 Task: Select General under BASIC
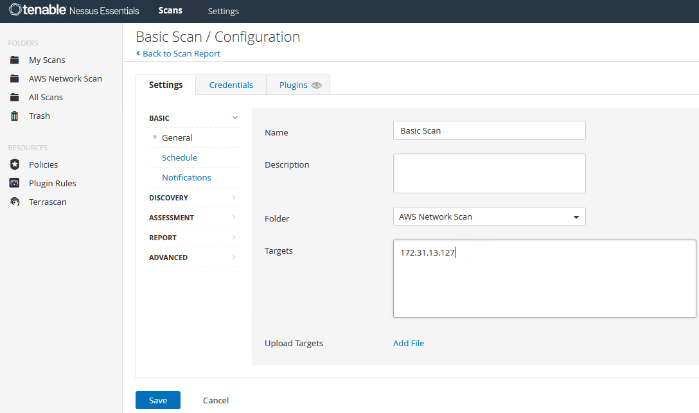point(177,137)
